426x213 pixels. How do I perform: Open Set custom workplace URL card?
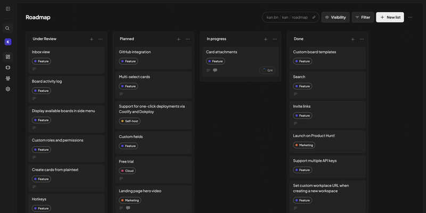pyautogui.click(x=327, y=196)
